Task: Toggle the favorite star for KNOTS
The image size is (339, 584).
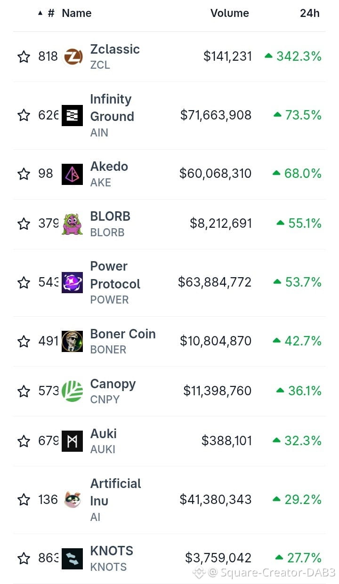Action: pyautogui.click(x=24, y=559)
